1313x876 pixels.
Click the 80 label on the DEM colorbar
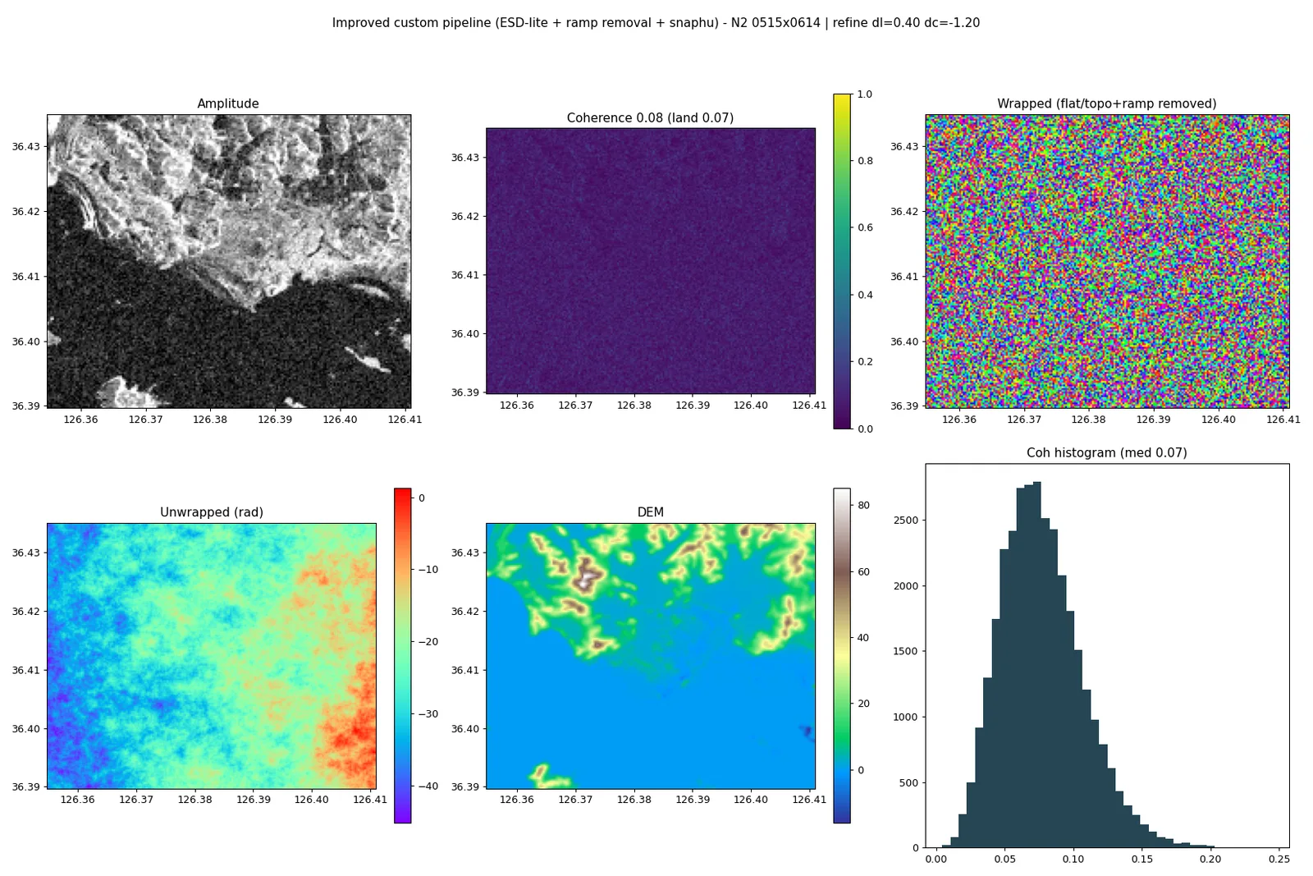(863, 505)
